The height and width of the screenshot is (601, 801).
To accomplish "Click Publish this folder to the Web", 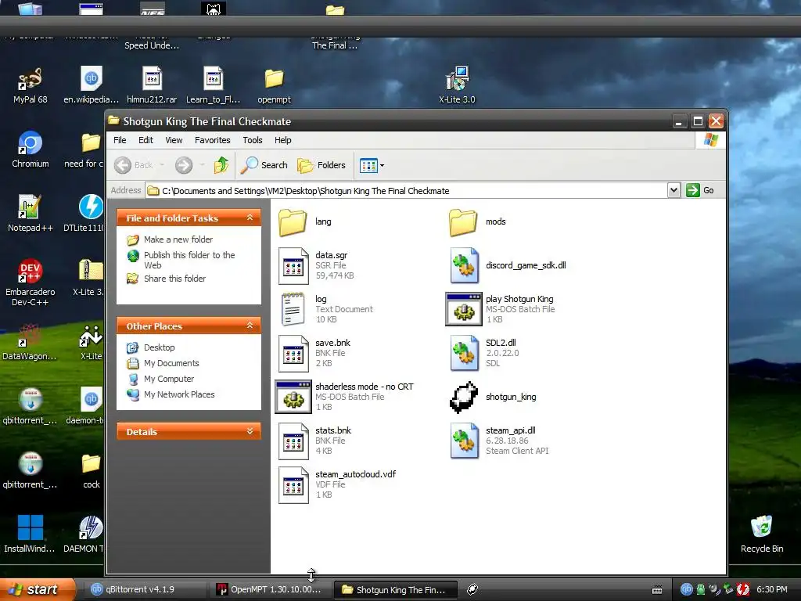I will [189, 260].
